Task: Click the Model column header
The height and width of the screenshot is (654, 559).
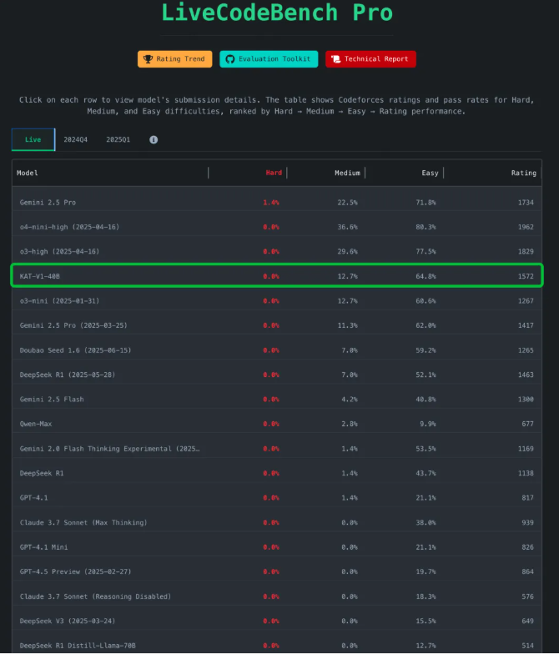Action: click(x=28, y=173)
